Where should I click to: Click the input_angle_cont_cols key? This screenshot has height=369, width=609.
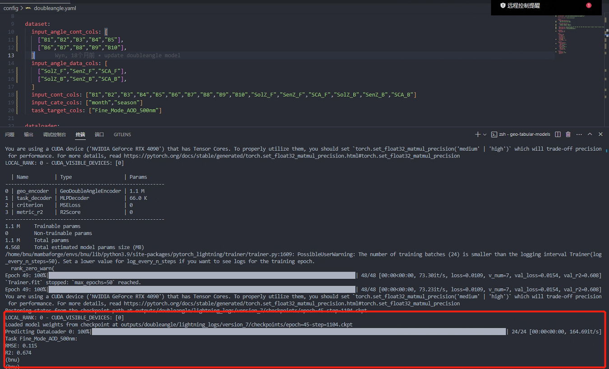coord(66,32)
